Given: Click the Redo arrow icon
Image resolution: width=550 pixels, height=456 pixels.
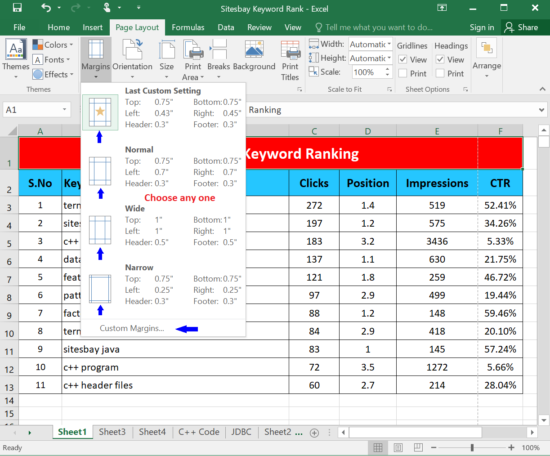Looking at the screenshot, I should [76, 8].
